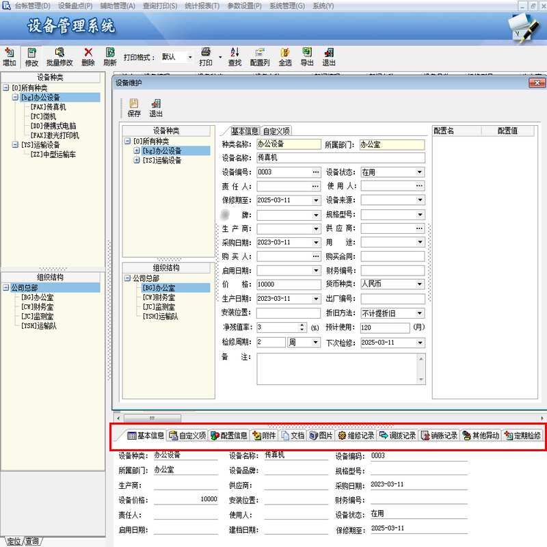The height and width of the screenshot is (547, 547).
Task: Click the 备注 notes text area
Action: [341, 369]
